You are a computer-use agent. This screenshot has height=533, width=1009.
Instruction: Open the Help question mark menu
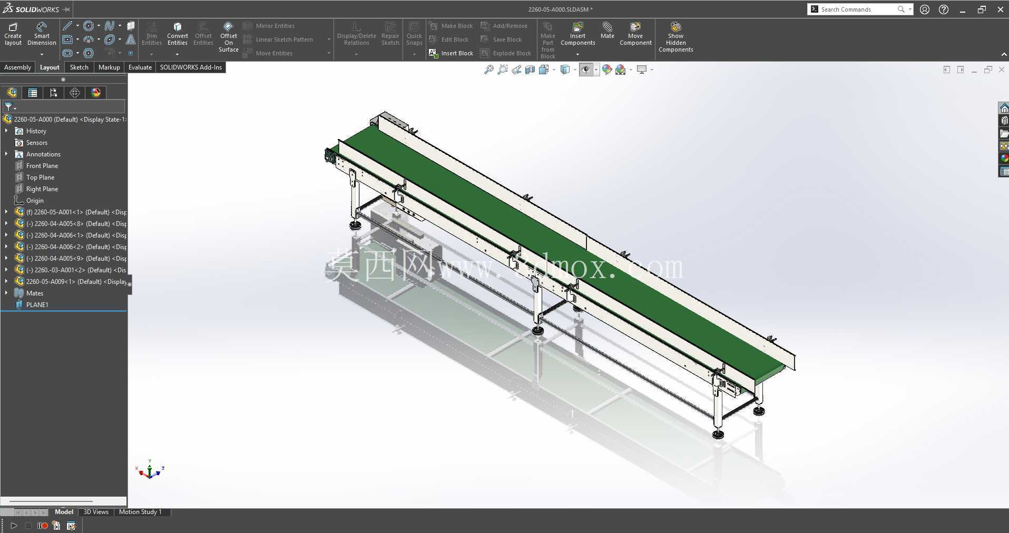click(944, 9)
